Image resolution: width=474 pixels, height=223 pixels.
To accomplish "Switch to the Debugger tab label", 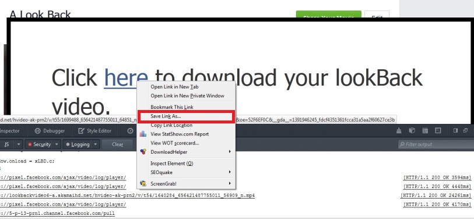I will [54, 131].
